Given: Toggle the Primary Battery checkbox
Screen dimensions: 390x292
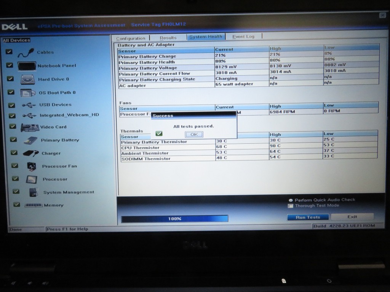Looking at the screenshot, I should coord(13,140).
